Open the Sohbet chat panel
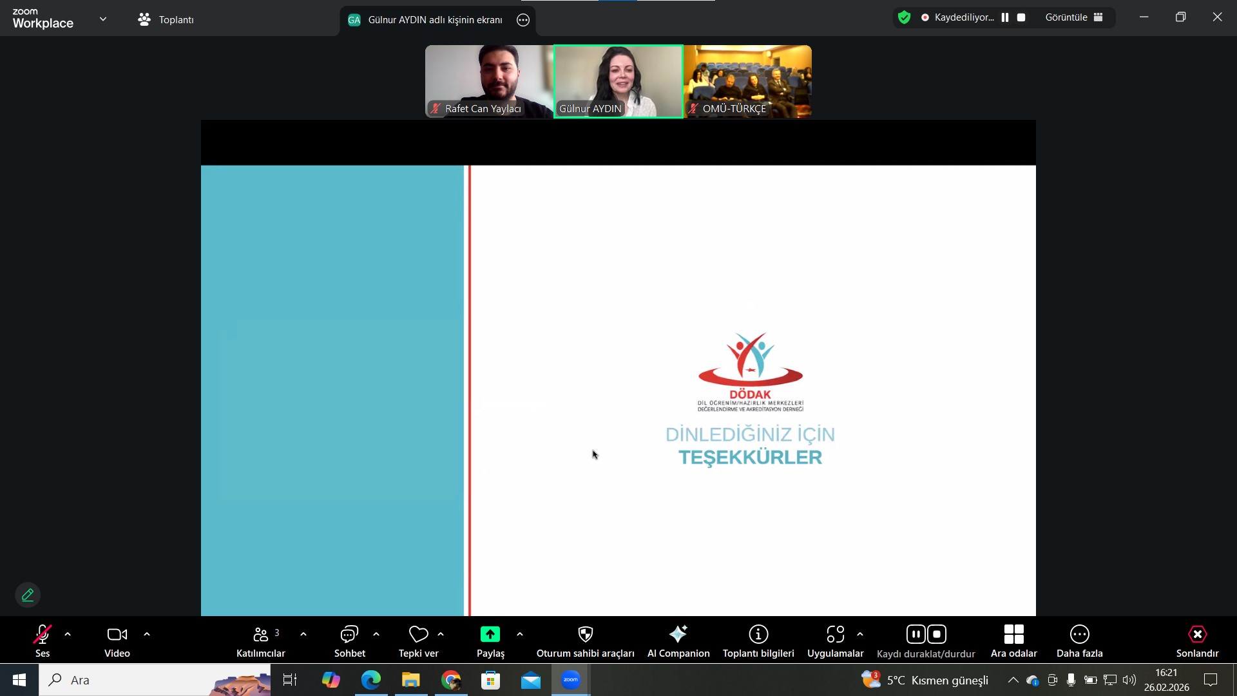1237x696 pixels. click(x=349, y=635)
